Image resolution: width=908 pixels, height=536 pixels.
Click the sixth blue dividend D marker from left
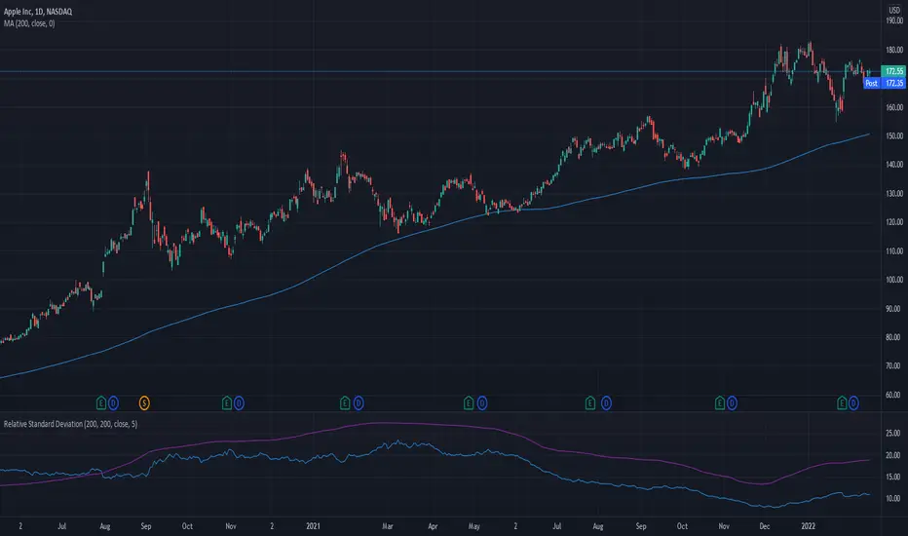(x=732, y=402)
